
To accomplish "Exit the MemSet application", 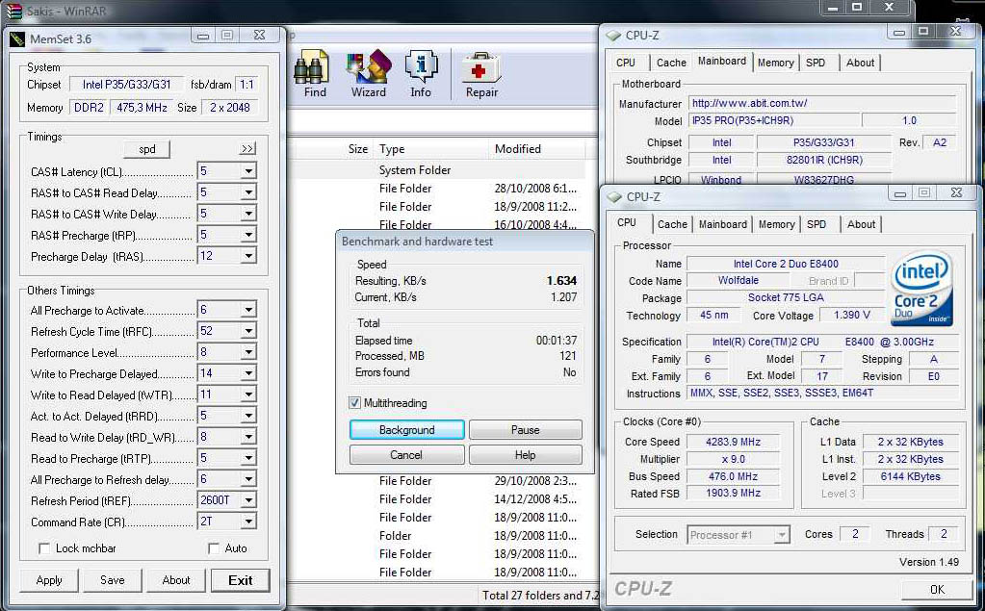I will (x=241, y=580).
